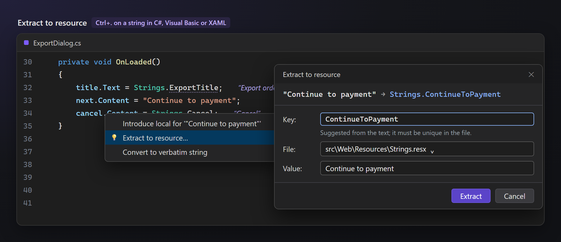Screen dimensions: 561x242
Task: Click line number 30 in gutter
Action: (28, 62)
